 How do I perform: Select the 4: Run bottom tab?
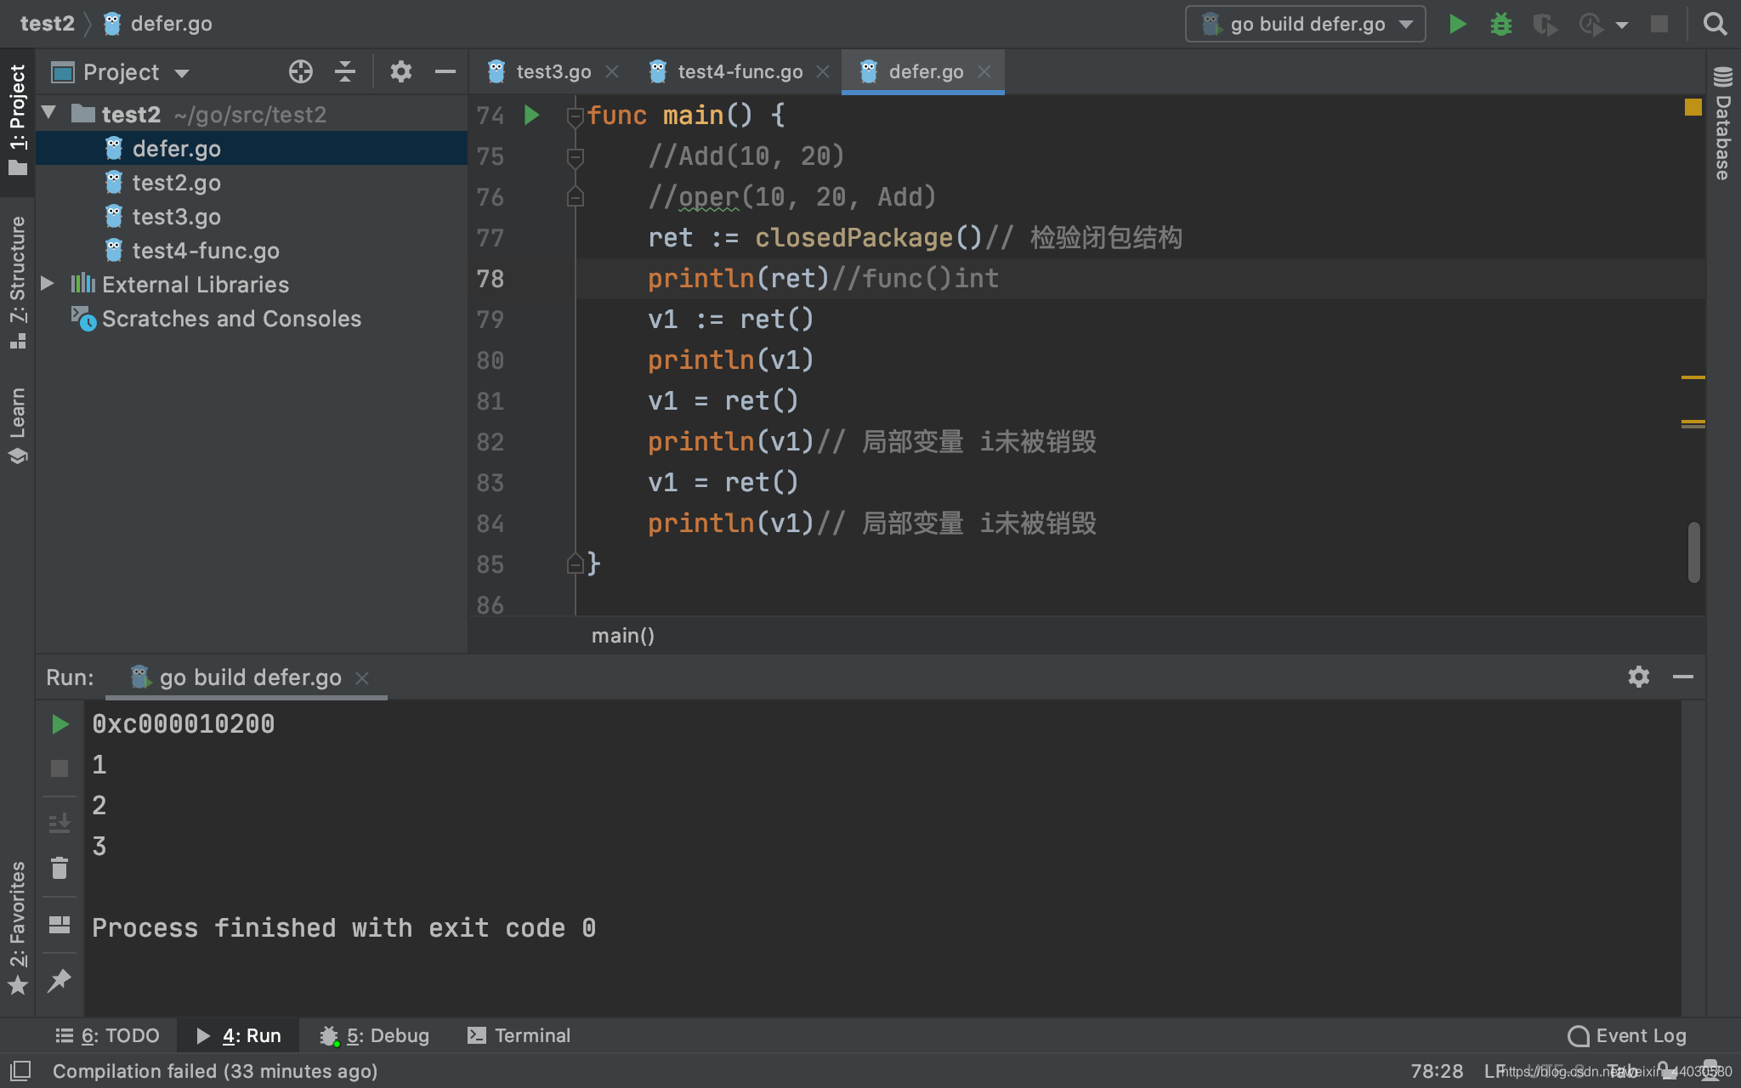tap(239, 1035)
